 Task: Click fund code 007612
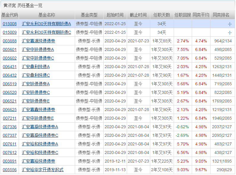coord(9,152)
